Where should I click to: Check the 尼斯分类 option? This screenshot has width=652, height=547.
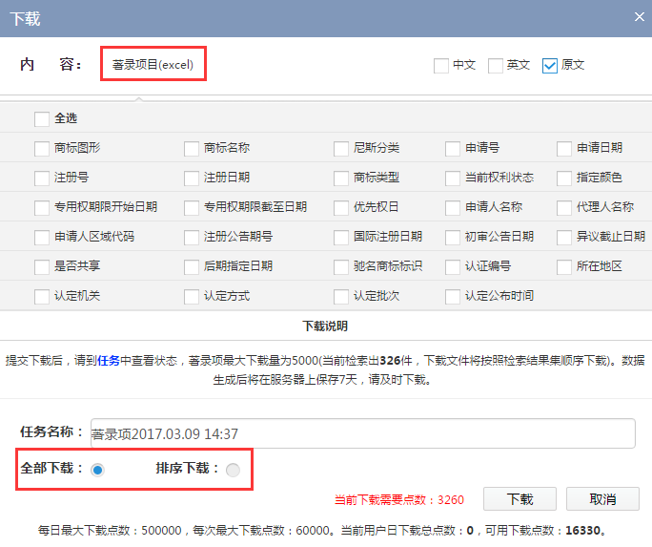(341, 148)
